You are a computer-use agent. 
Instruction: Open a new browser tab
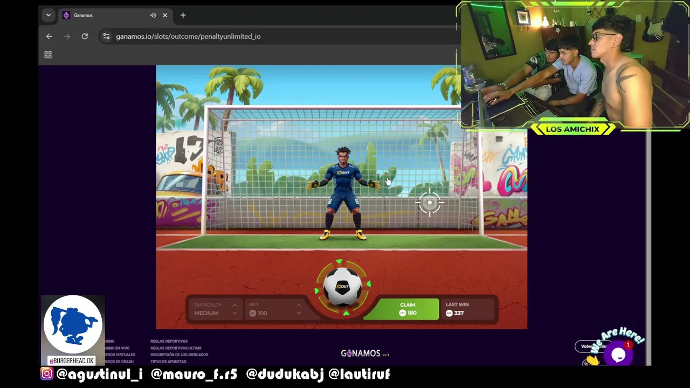183,15
